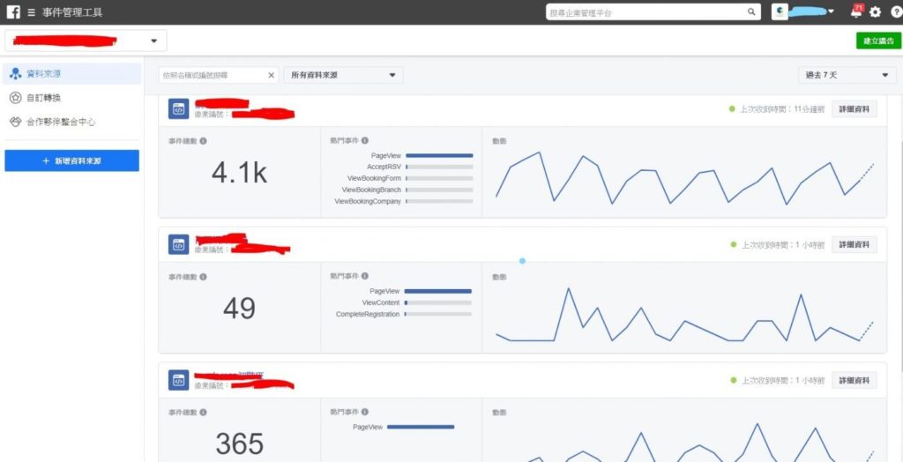Click the 自訂轉換 star icon

tap(16, 98)
